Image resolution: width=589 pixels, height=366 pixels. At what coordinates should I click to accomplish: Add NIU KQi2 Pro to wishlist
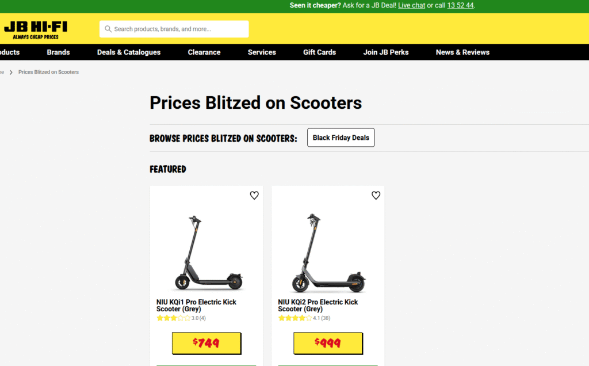pos(376,196)
